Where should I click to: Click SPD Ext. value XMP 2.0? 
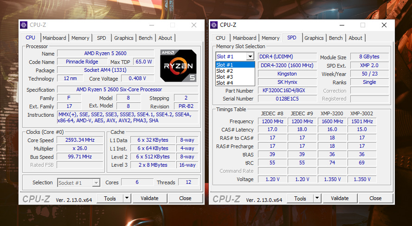coord(369,65)
